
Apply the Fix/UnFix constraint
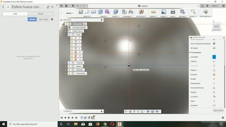point(214,74)
